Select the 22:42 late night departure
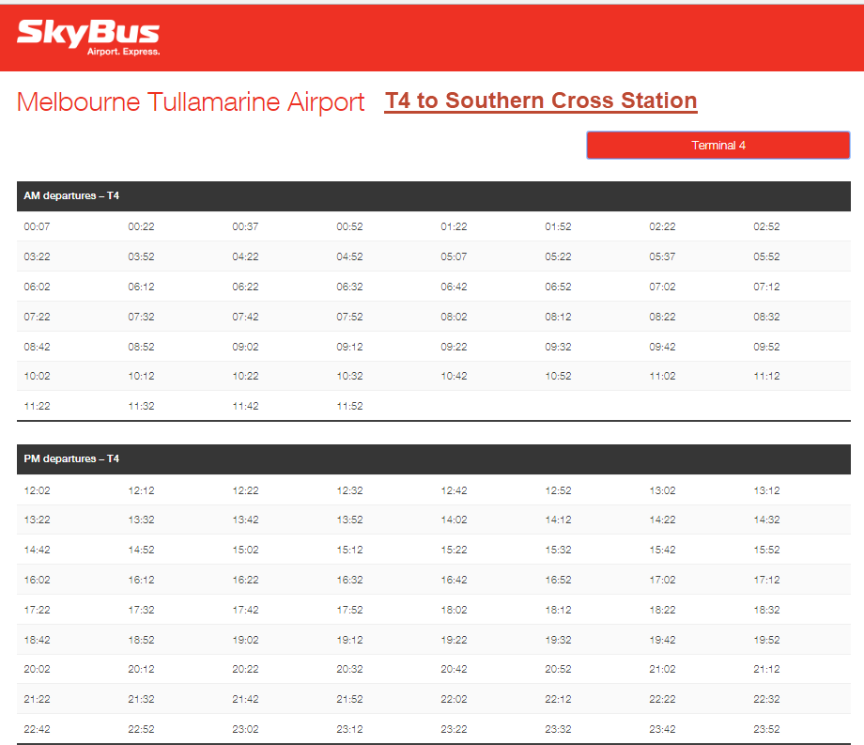 (37, 729)
